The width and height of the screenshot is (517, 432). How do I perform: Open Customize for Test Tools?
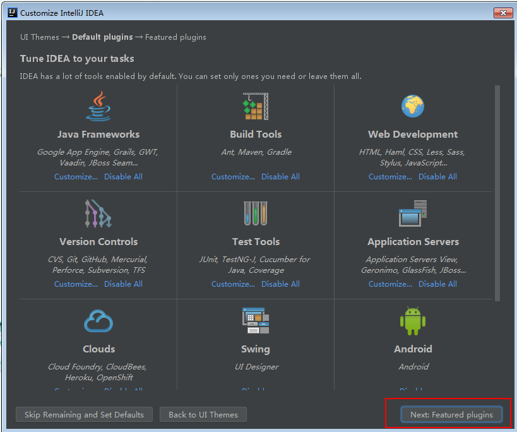(233, 284)
